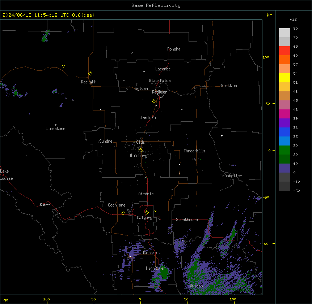The height and width of the screenshot is (304, 312).
Task: Click the Didsbury town label
Action: click(x=139, y=156)
